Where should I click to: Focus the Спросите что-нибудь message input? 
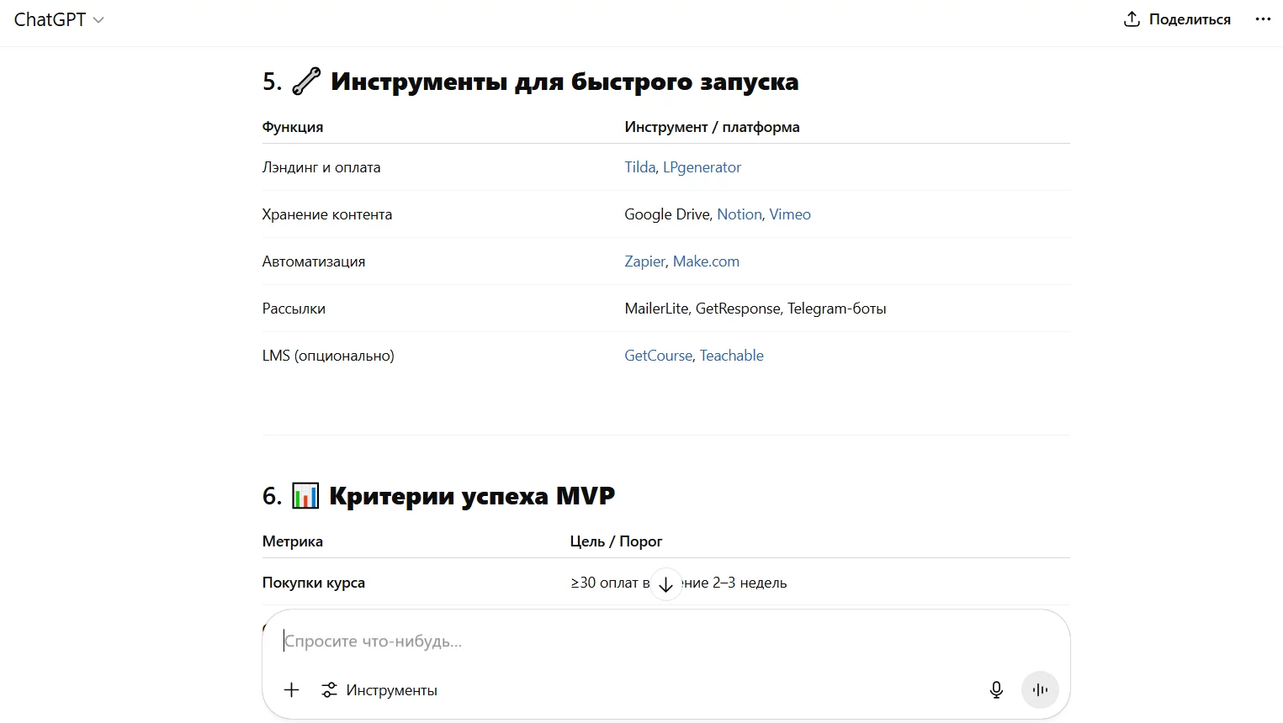click(665, 641)
